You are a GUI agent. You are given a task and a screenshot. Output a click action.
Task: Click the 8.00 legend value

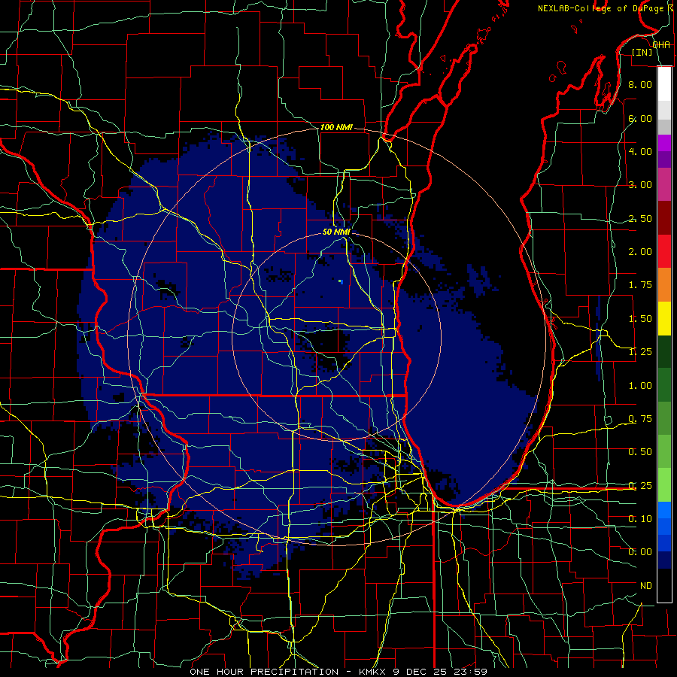pyautogui.click(x=640, y=84)
